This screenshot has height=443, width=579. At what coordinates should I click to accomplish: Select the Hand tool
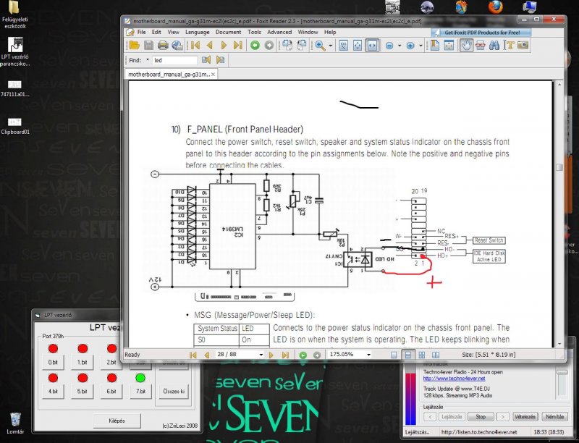[x=466, y=46]
